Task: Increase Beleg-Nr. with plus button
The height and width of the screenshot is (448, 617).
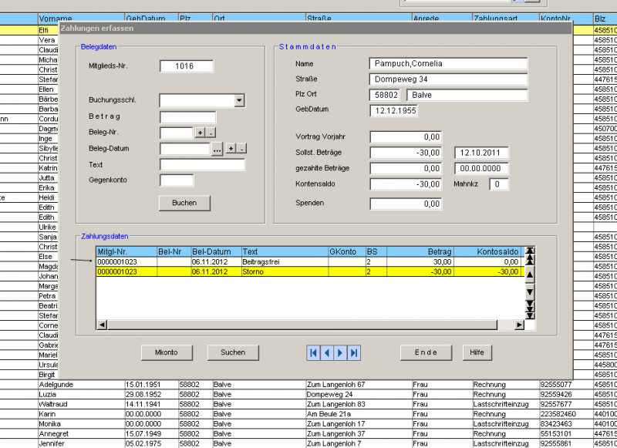Action: tap(200, 133)
